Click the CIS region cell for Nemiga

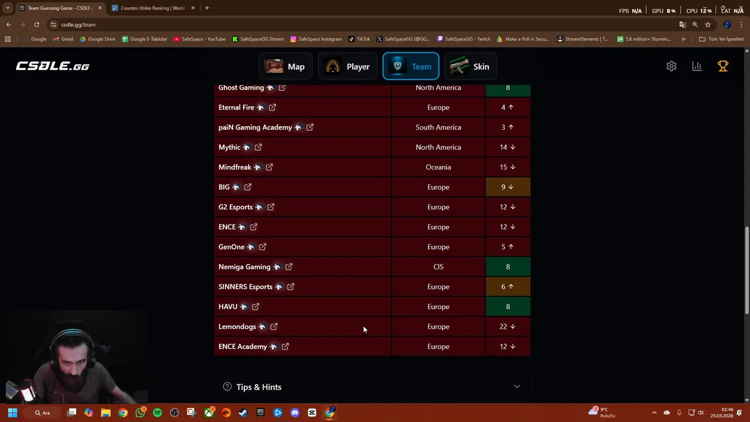[x=438, y=267]
